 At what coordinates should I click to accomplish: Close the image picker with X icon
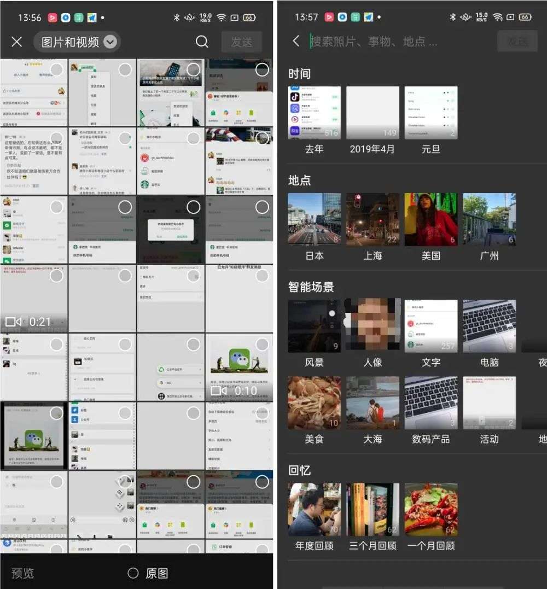(x=17, y=42)
